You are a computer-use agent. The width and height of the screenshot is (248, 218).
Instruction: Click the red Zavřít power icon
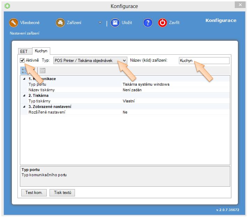coord(163,23)
